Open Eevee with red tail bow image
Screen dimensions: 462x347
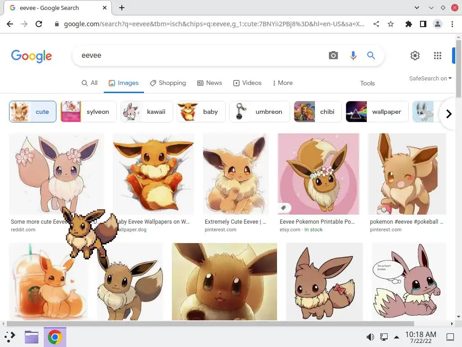[324, 281]
